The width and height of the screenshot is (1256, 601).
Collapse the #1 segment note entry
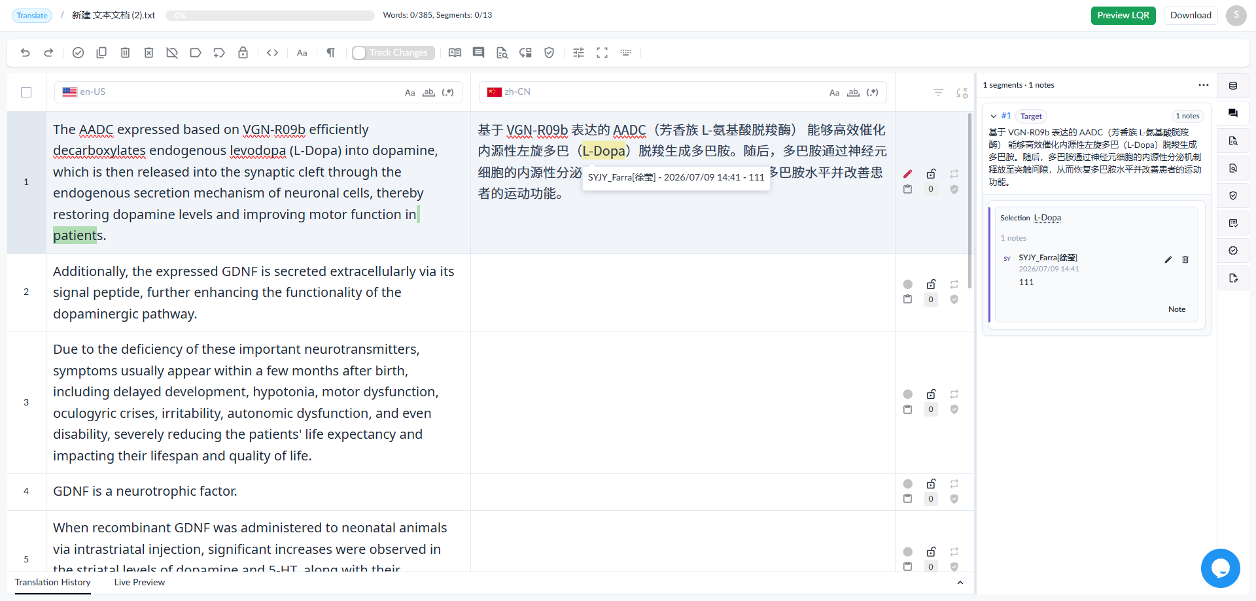coord(994,116)
